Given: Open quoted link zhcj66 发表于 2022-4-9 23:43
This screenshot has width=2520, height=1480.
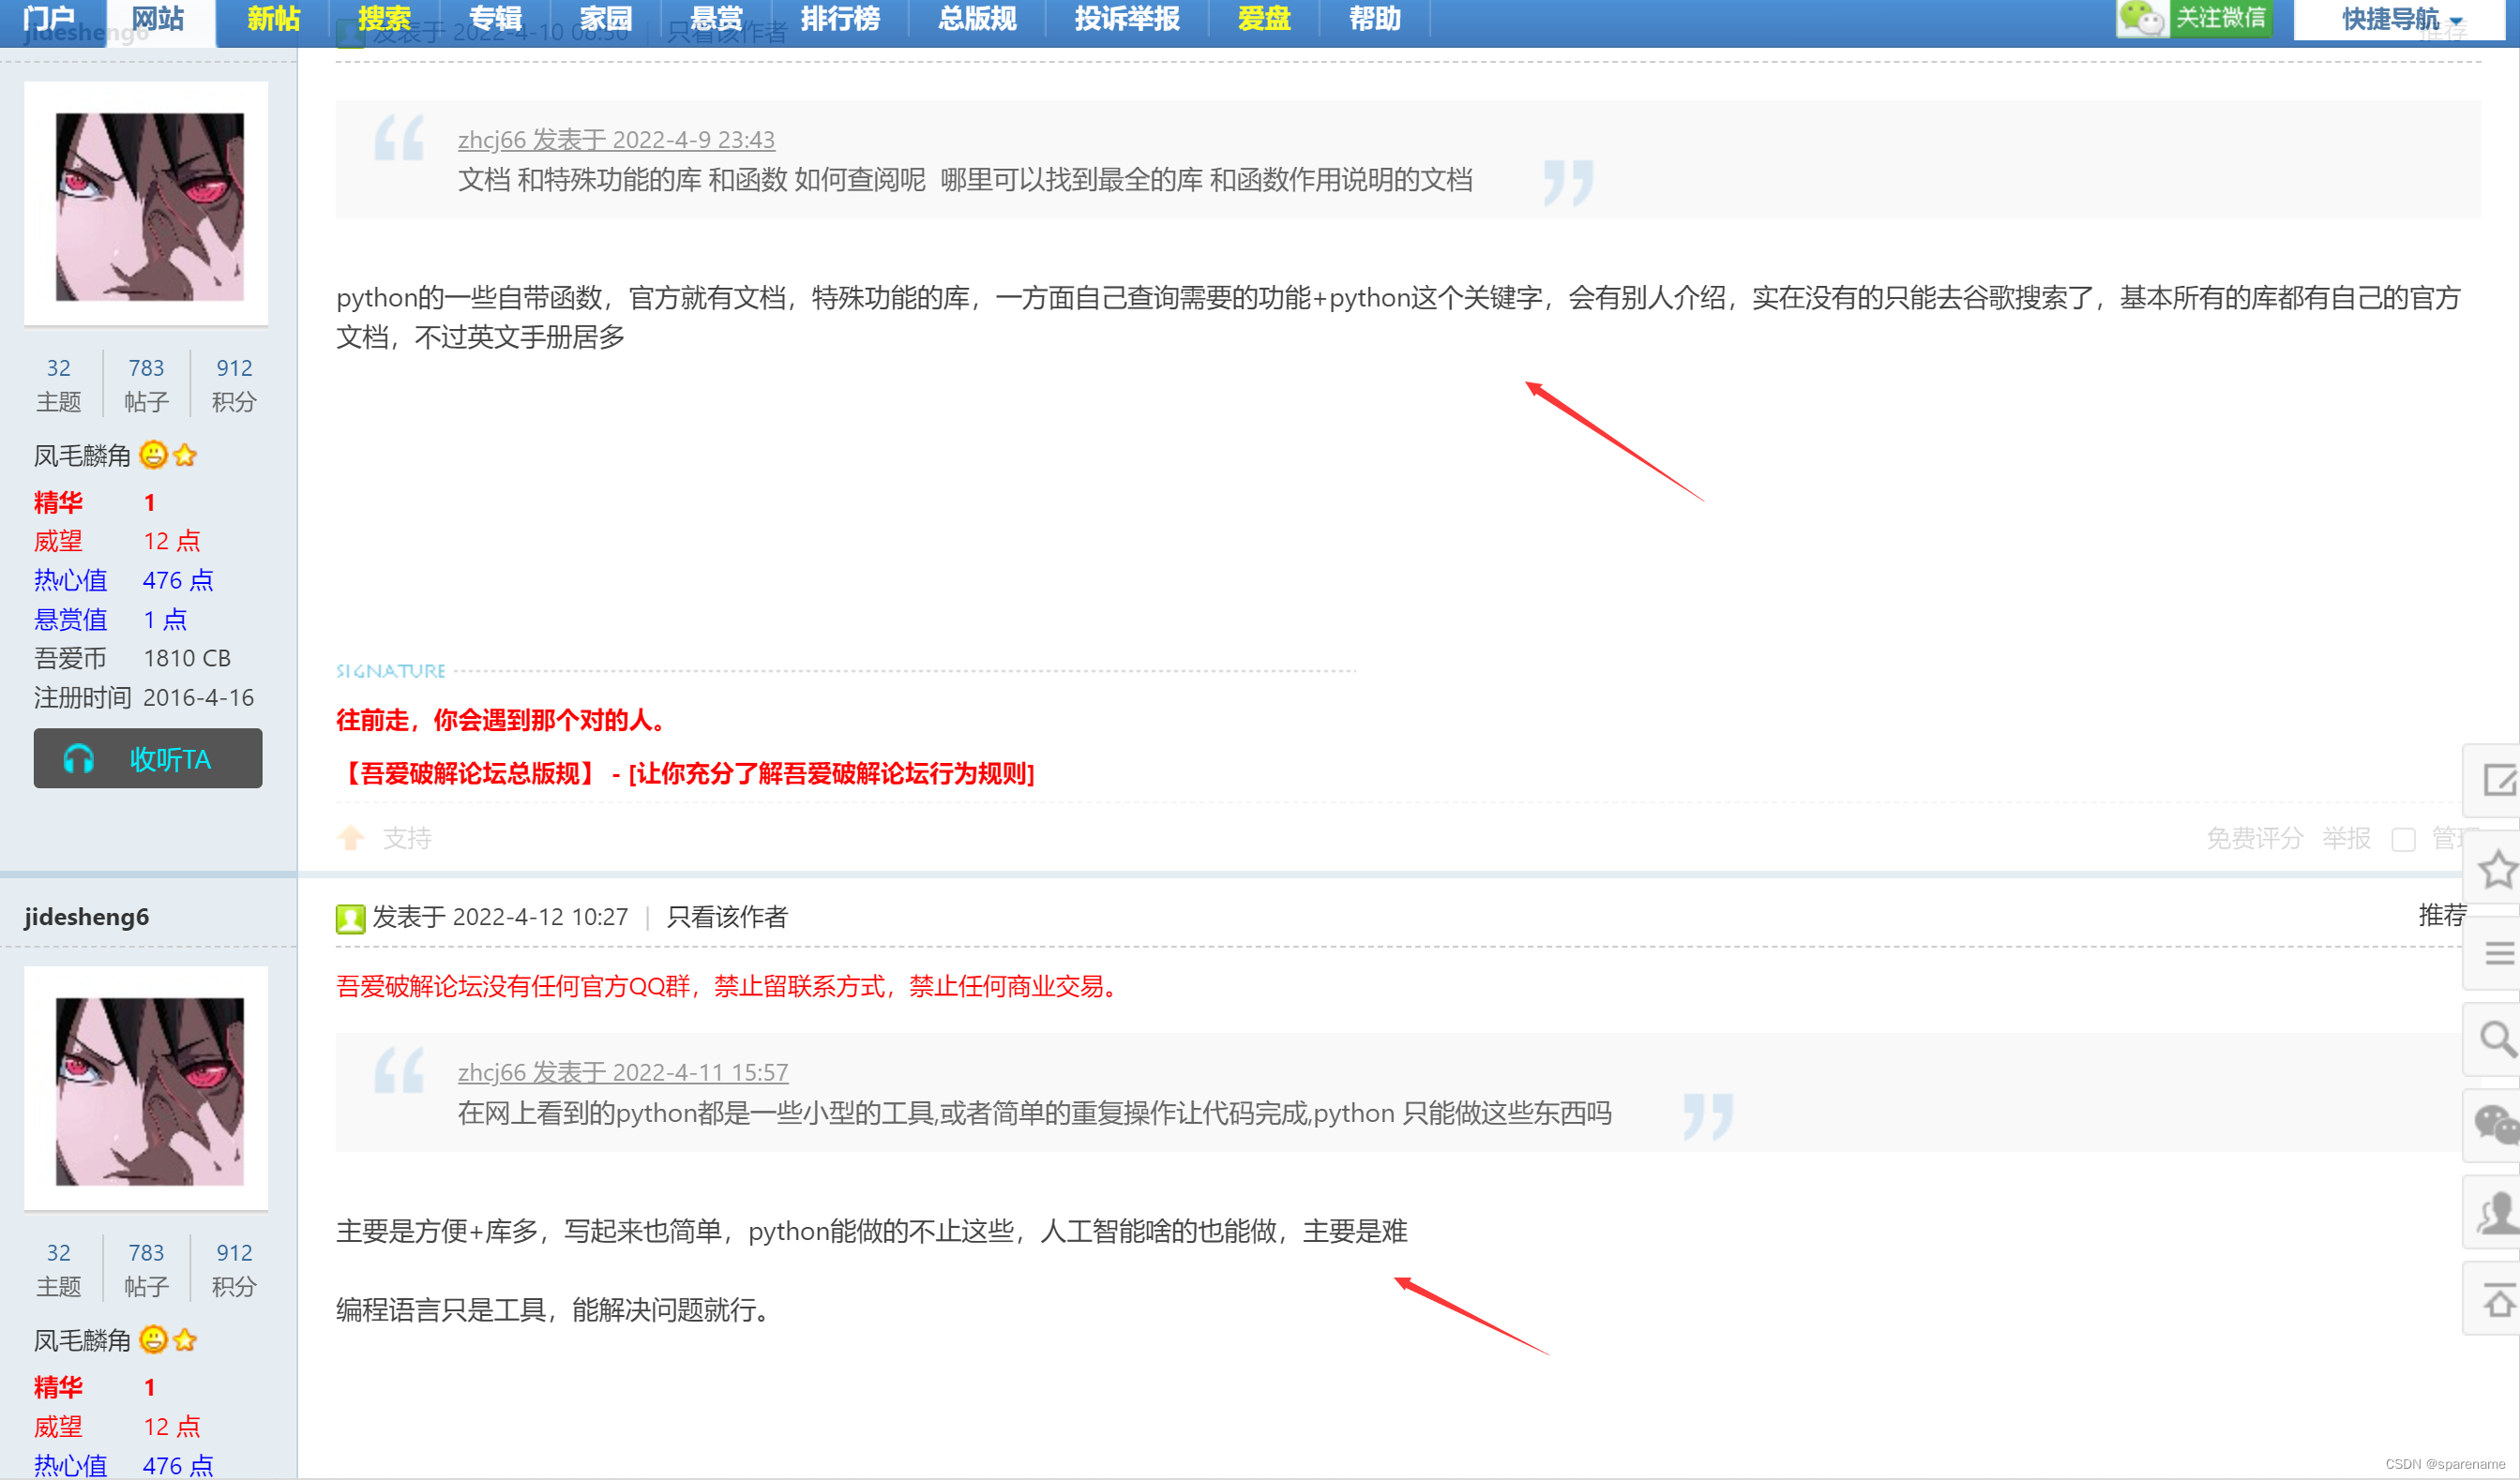Looking at the screenshot, I should (x=616, y=139).
